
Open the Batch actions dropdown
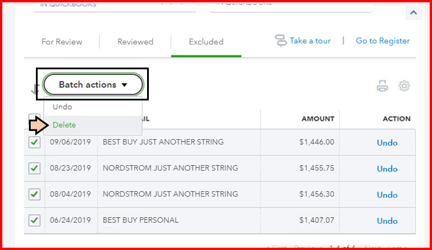(93, 84)
